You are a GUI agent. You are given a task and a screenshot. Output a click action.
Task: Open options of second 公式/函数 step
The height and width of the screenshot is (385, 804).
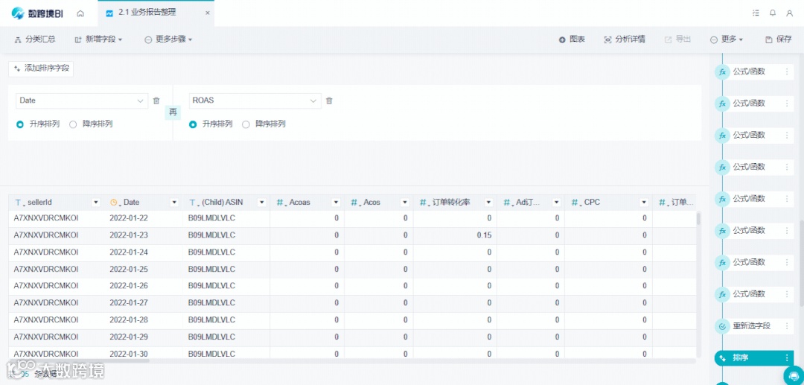(x=787, y=104)
